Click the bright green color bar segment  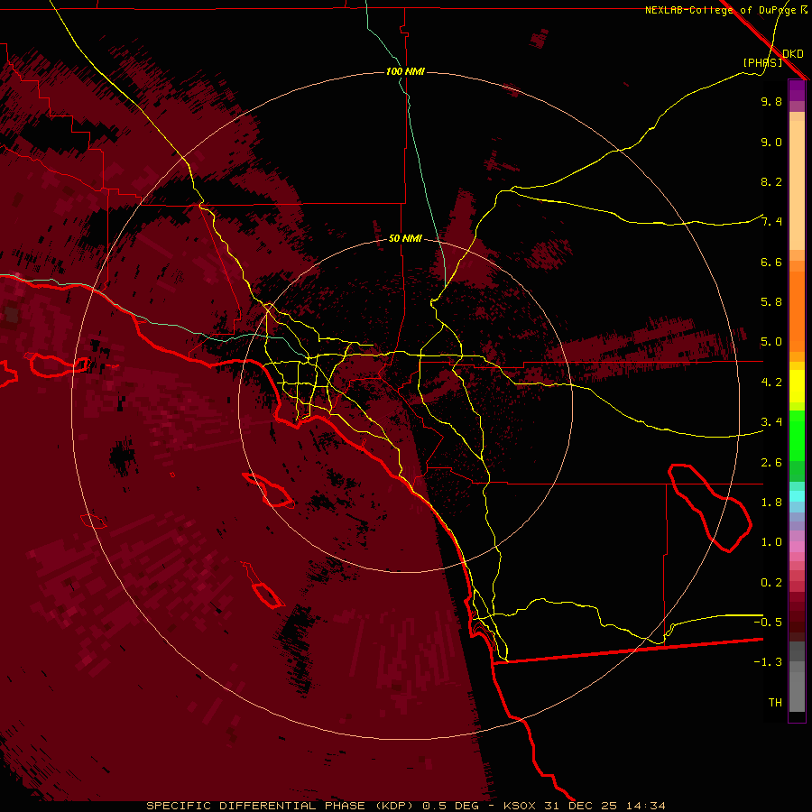pos(797,435)
